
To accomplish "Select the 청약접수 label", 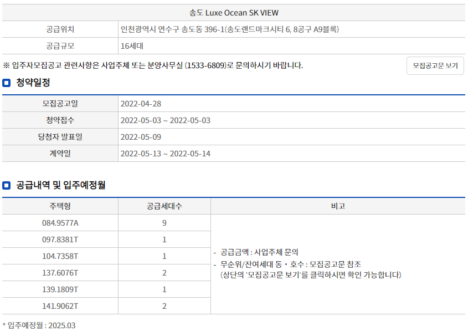I will tap(60, 120).
